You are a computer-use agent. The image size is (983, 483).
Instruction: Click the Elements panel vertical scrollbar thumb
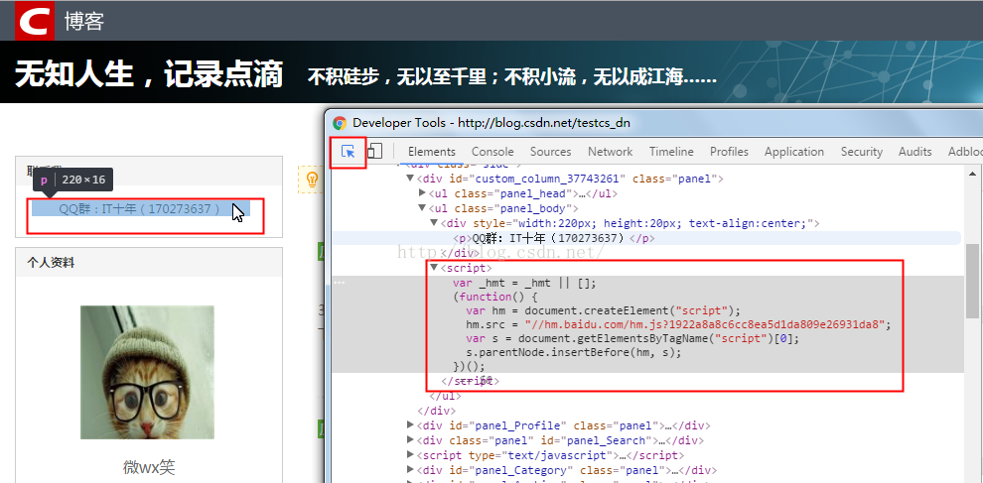972,282
